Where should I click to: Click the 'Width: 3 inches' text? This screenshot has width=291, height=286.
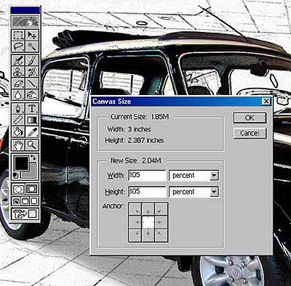(129, 129)
